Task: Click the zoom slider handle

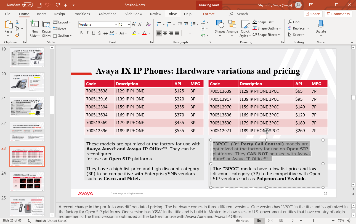Action: (314, 221)
